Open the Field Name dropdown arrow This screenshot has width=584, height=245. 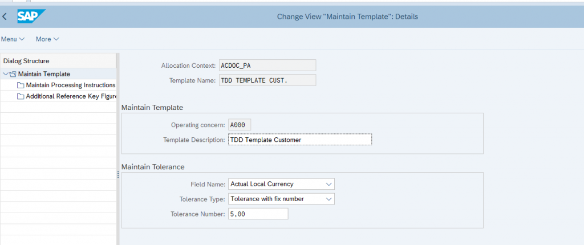point(328,184)
